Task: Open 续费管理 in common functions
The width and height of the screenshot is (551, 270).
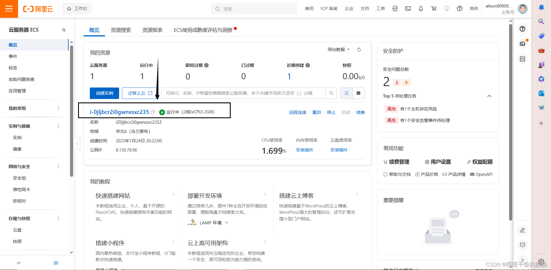Action: 396,162
